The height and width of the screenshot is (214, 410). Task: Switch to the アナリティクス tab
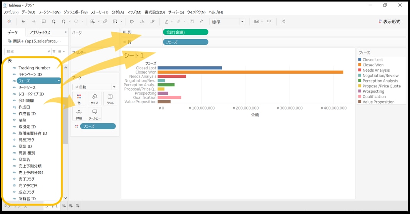click(40, 32)
